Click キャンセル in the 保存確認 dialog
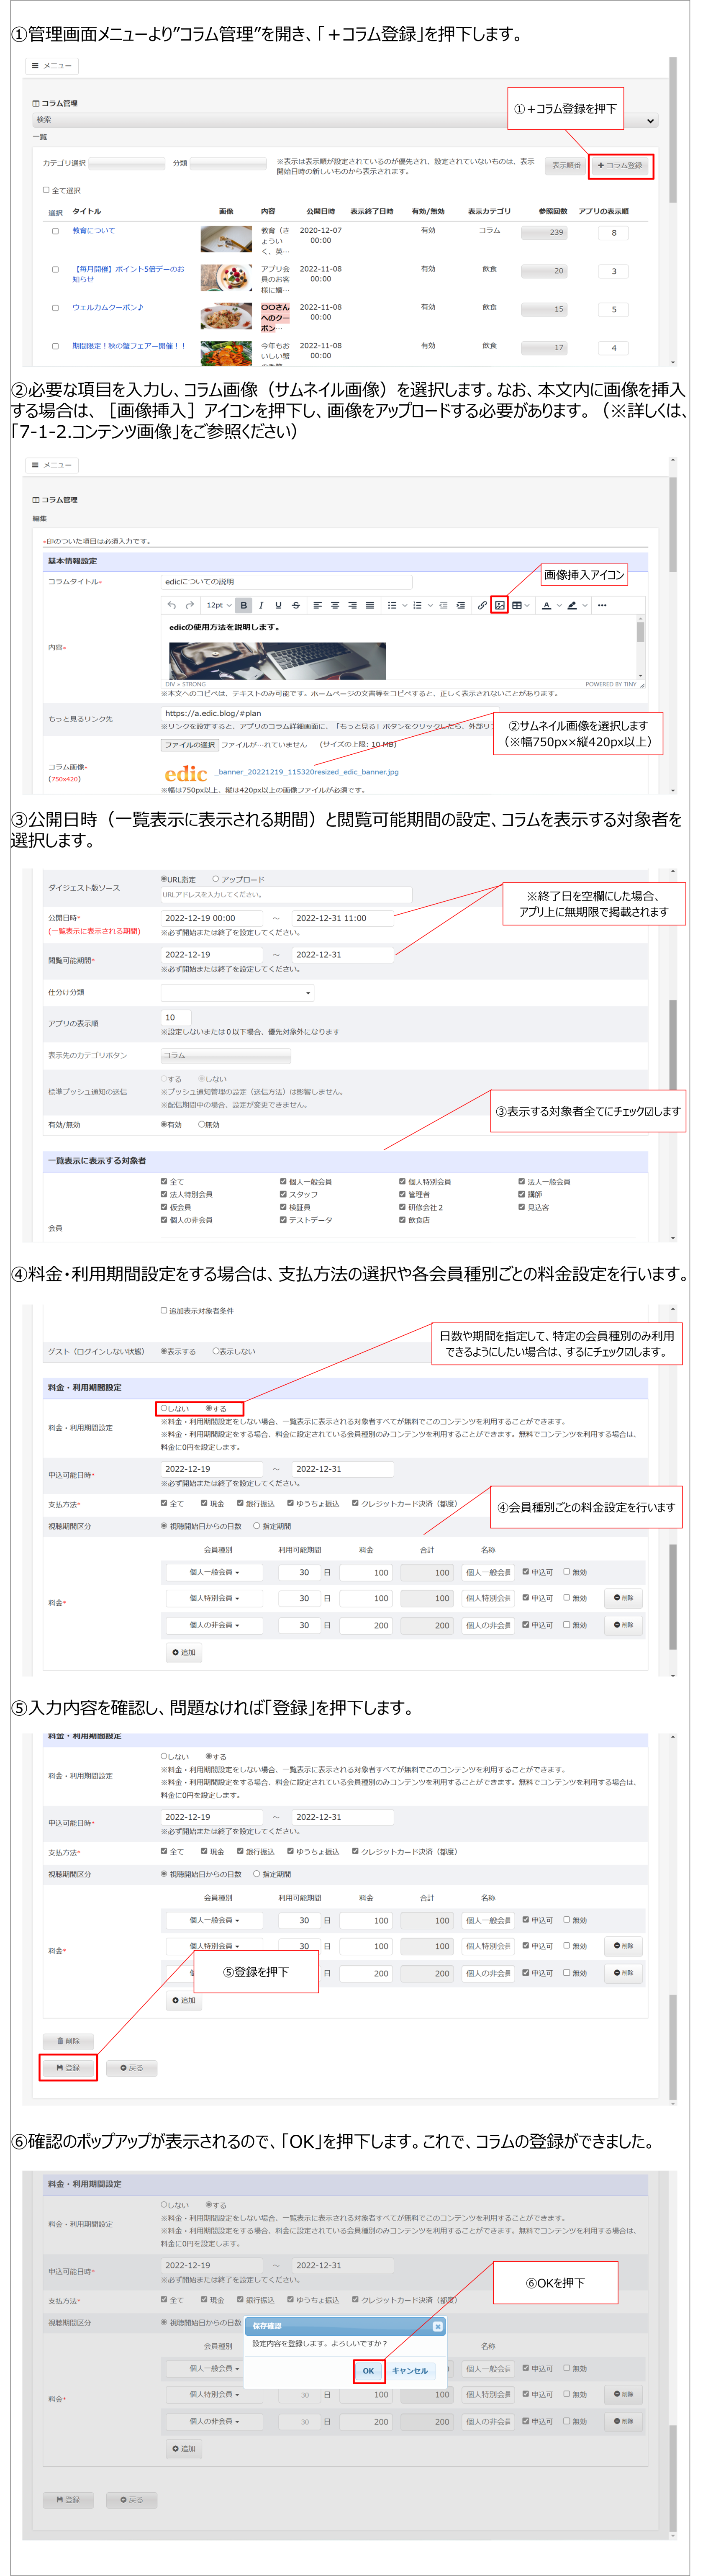 (x=410, y=2370)
